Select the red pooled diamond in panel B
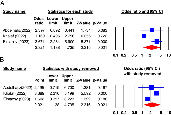The image size is (171, 115). tap(151, 105)
